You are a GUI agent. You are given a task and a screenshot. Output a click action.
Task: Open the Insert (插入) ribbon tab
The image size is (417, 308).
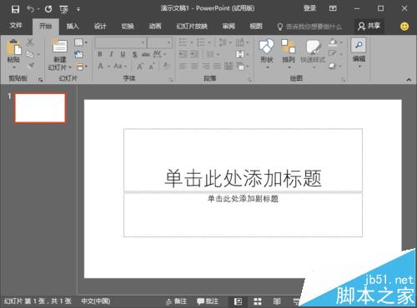[73, 27]
